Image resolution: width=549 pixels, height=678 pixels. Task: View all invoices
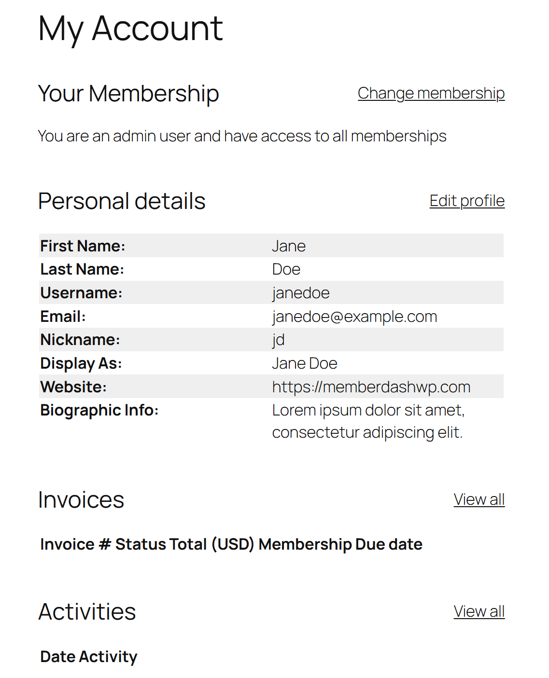click(479, 499)
